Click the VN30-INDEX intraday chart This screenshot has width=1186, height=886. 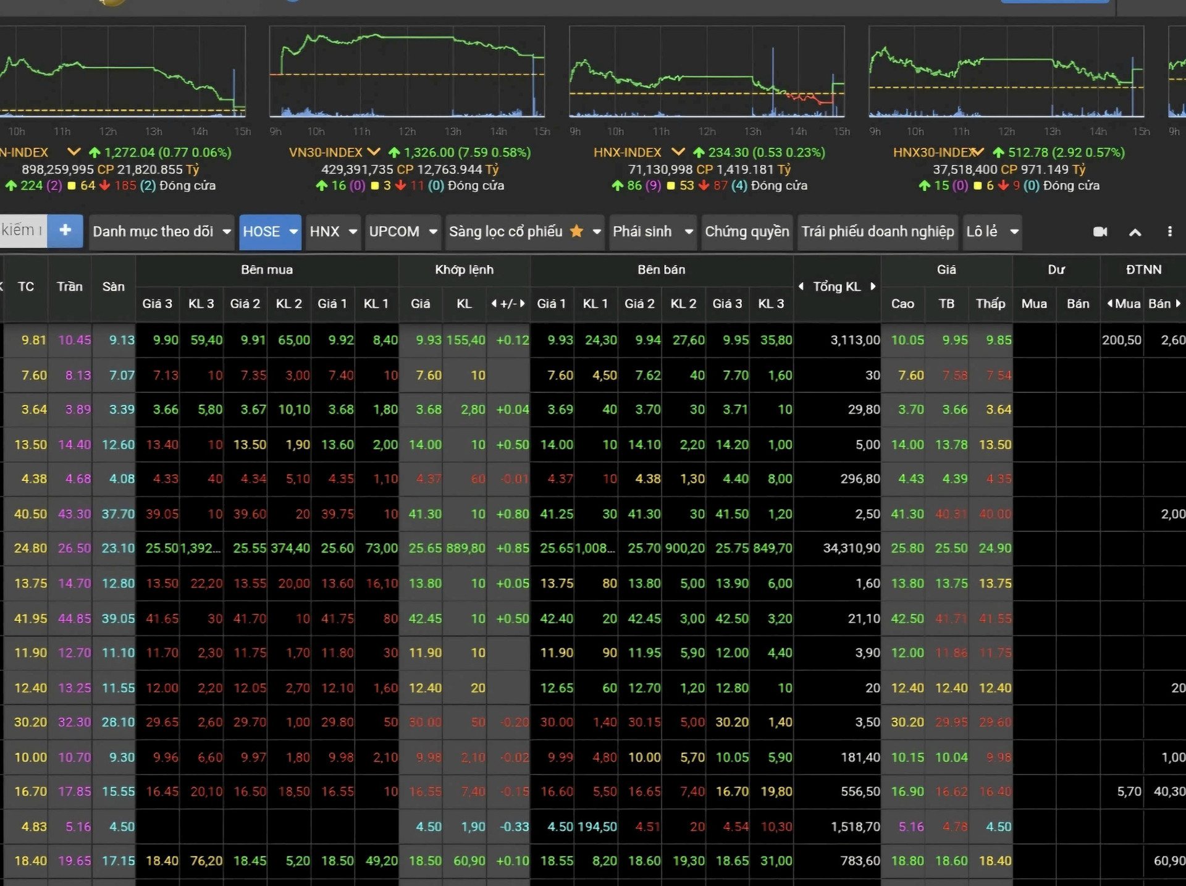pos(407,72)
